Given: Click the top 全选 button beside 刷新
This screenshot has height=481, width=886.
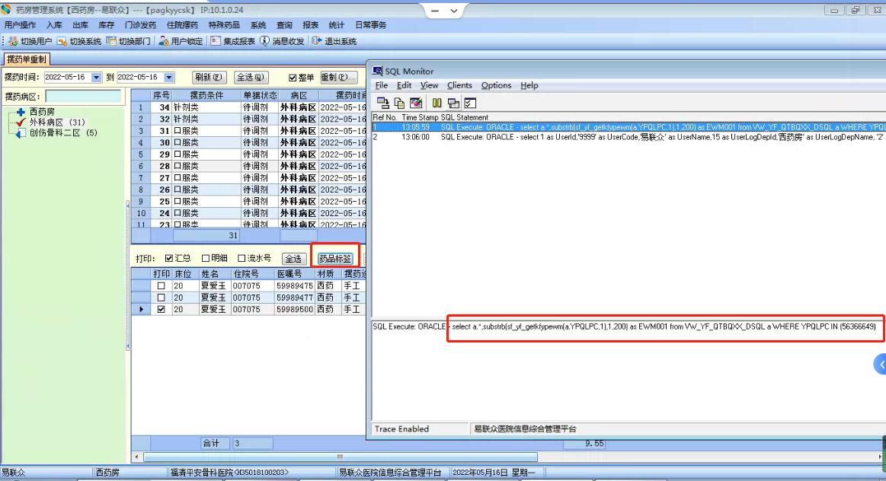Looking at the screenshot, I should click(x=251, y=78).
